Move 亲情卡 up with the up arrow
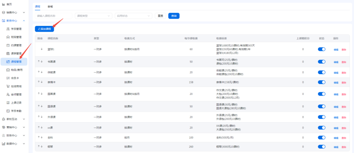Viewport: 354px width, 153px height. click(x=39, y=82)
